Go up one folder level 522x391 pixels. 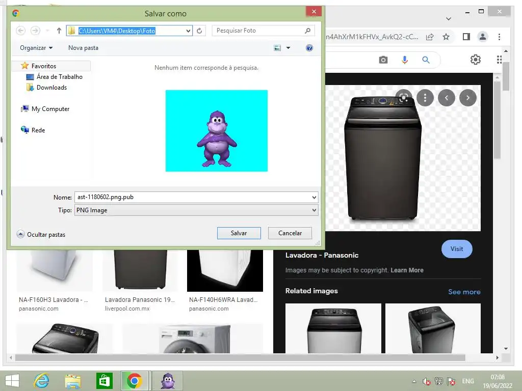click(59, 31)
